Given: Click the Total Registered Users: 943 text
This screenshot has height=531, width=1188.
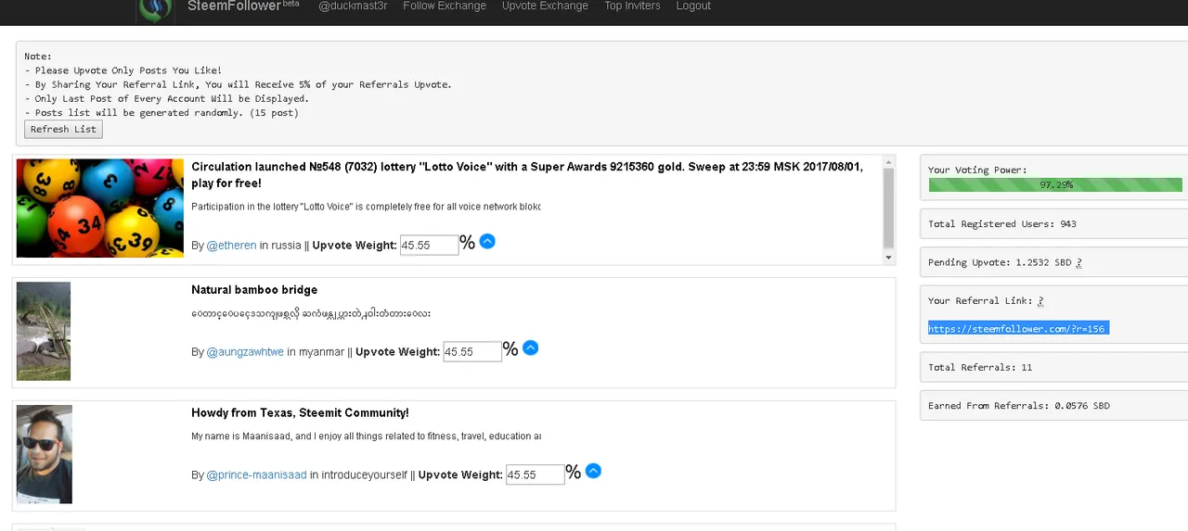Looking at the screenshot, I should (1002, 224).
